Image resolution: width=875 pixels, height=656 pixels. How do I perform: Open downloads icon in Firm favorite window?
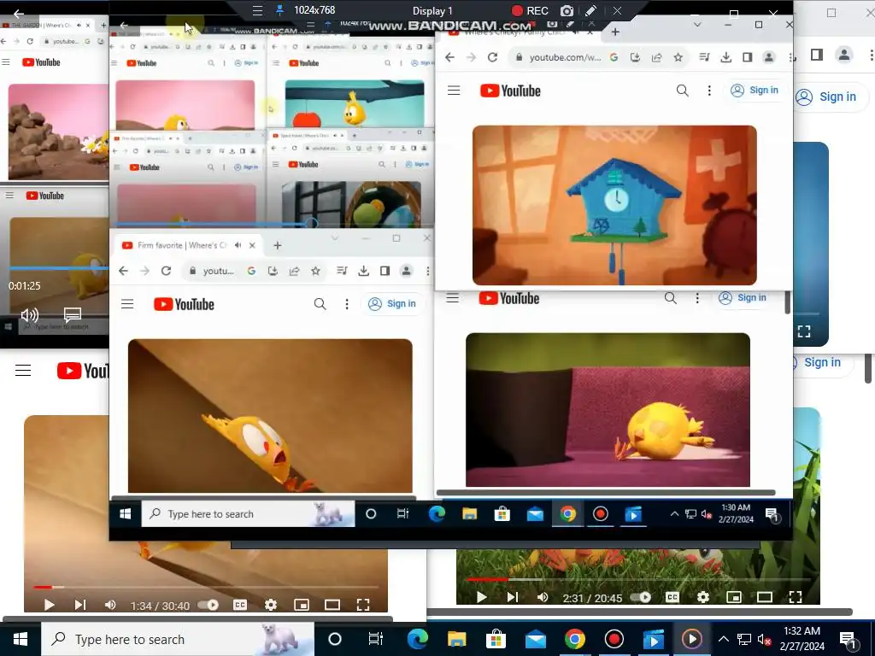[363, 271]
